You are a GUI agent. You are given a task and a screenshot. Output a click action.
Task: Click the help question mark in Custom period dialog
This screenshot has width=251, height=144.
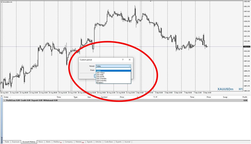coord(123,60)
